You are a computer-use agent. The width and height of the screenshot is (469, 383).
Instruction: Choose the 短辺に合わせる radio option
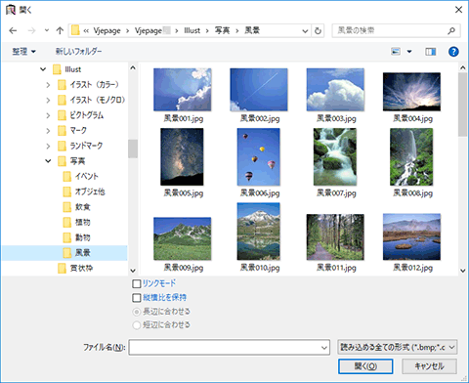[137, 325]
